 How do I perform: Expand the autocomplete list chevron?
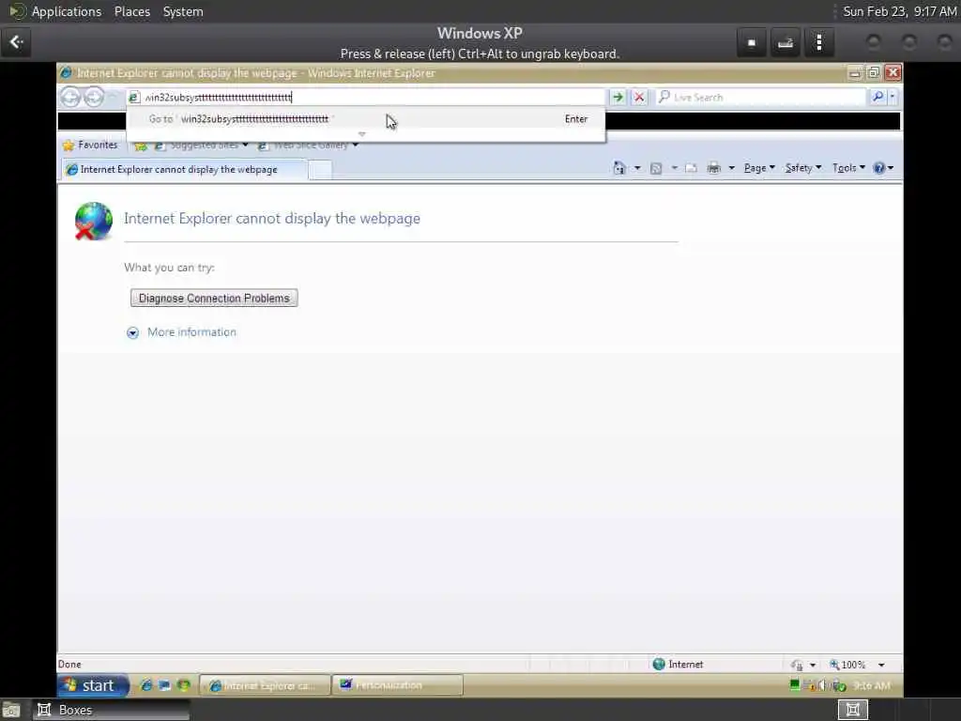click(x=361, y=134)
